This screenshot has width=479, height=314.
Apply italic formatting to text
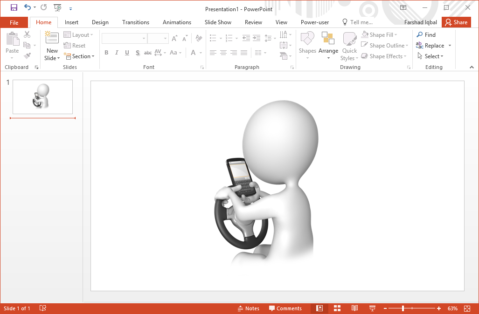tap(117, 53)
